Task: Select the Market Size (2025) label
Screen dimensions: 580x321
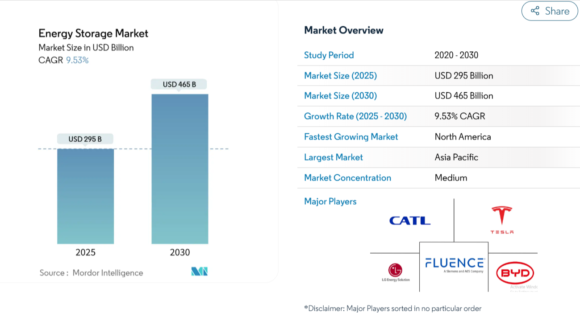Action: coord(340,76)
